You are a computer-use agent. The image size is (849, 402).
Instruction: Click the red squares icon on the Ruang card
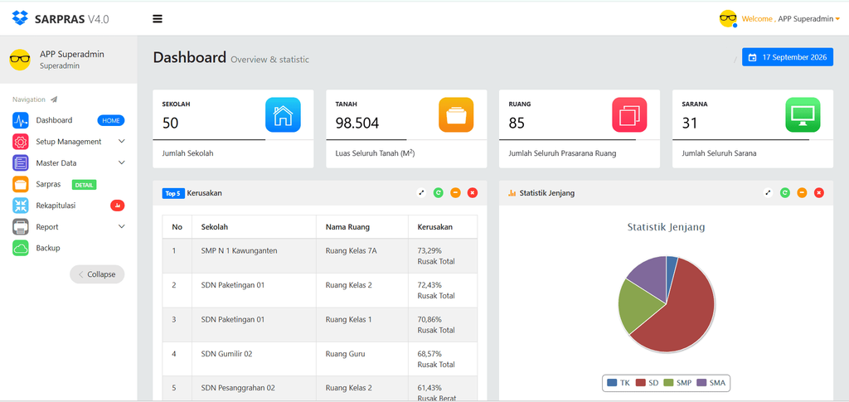[629, 114]
